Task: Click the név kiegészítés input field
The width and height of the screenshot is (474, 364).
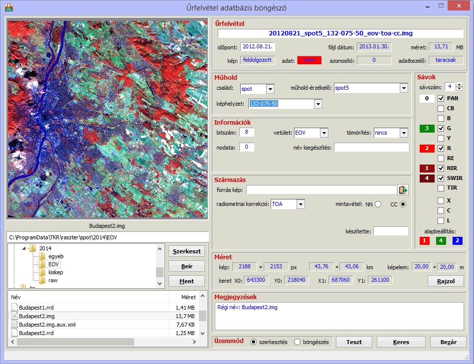Action: (371, 147)
